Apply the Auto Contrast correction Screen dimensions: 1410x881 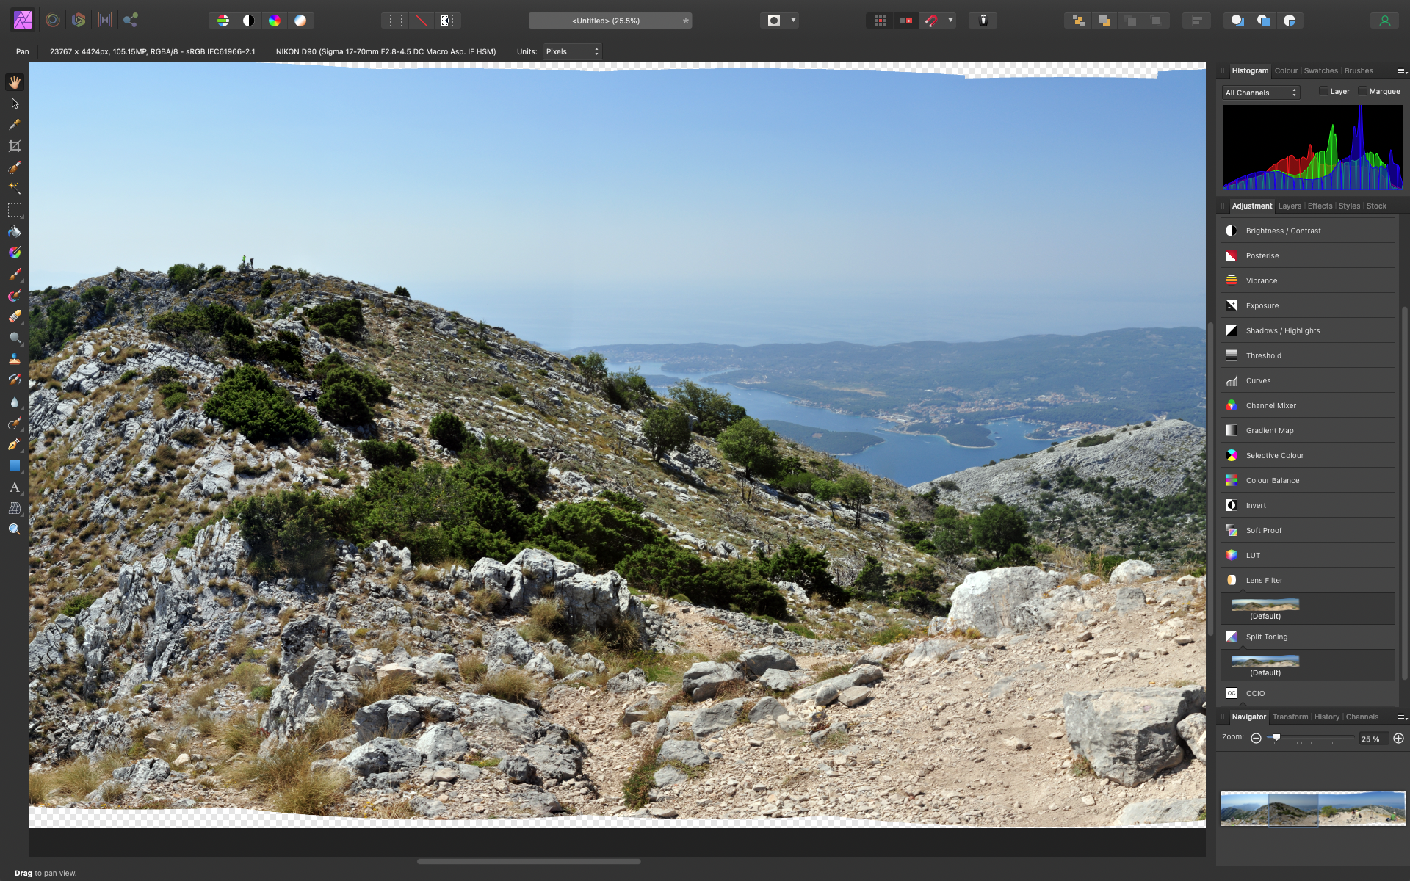click(x=249, y=21)
